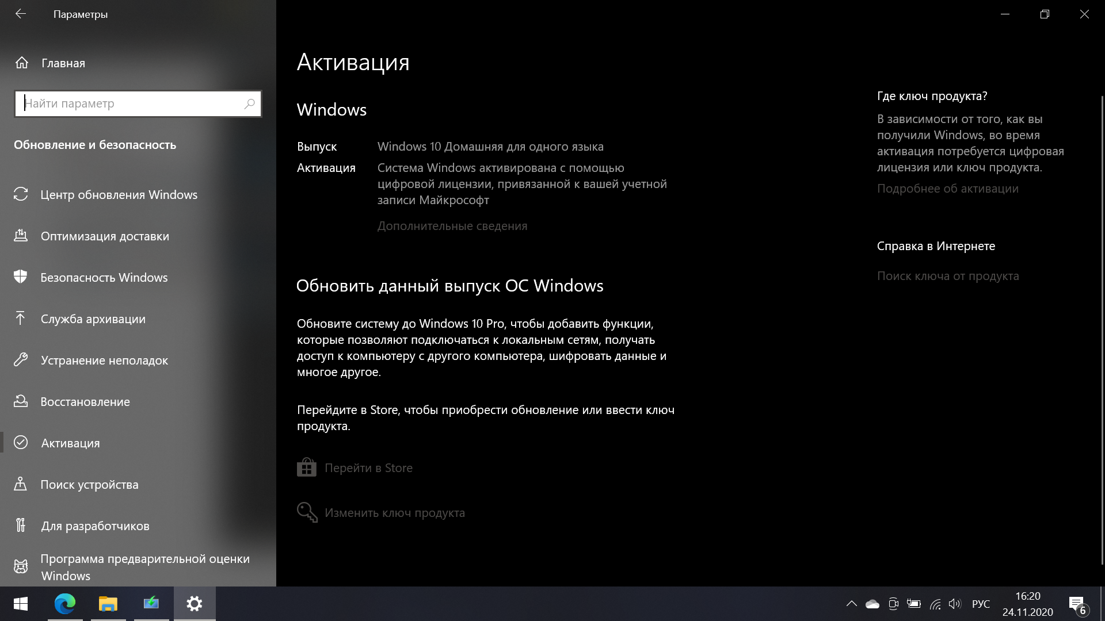The image size is (1105, 621).
Task: Click Перейти в Store link
Action: [368, 468]
